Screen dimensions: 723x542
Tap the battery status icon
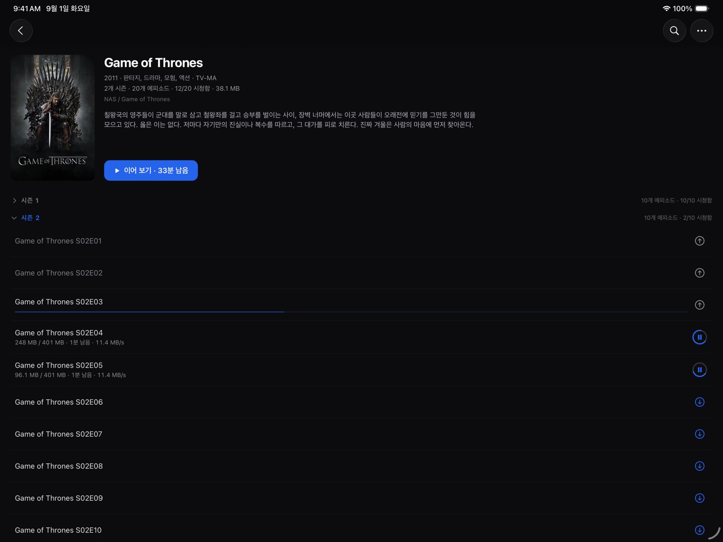click(x=702, y=9)
